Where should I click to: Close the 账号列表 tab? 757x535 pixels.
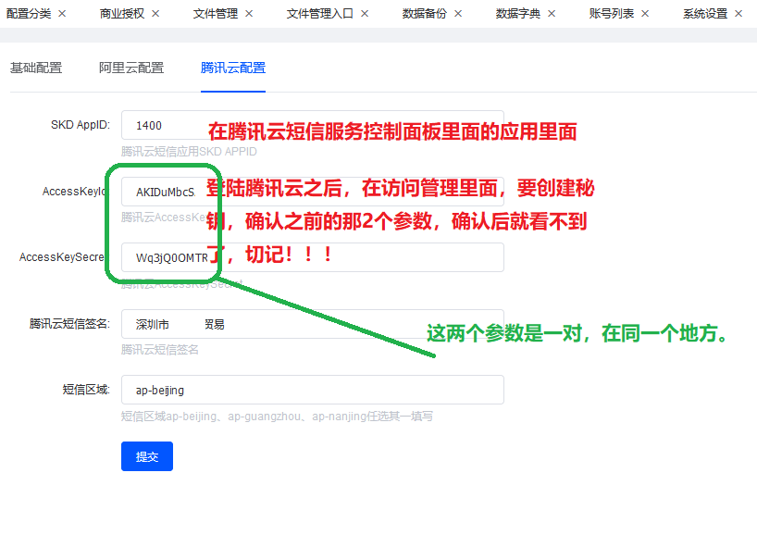click(x=645, y=14)
